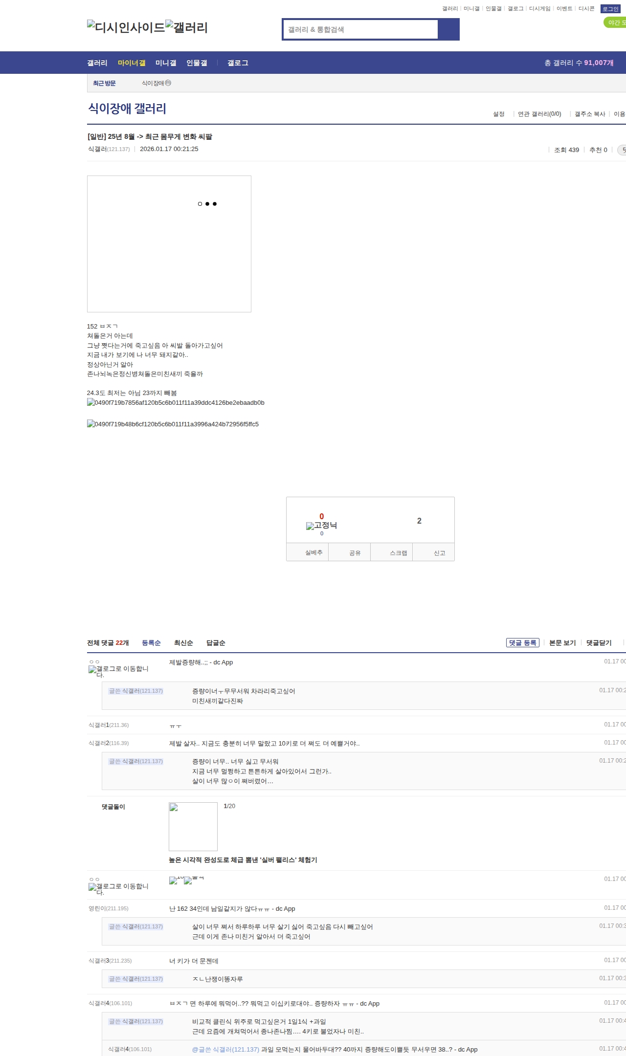The image size is (626, 1056).
Task: Open 이벤트 in the top utility links
Action: point(564,8)
